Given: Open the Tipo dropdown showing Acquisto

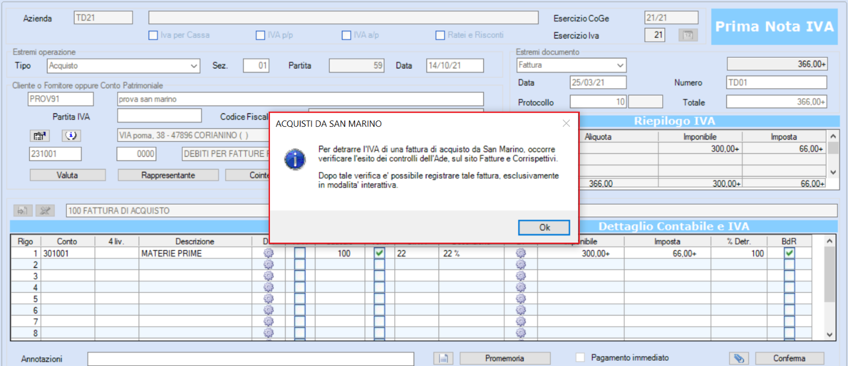Looking at the screenshot, I should coord(124,66).
